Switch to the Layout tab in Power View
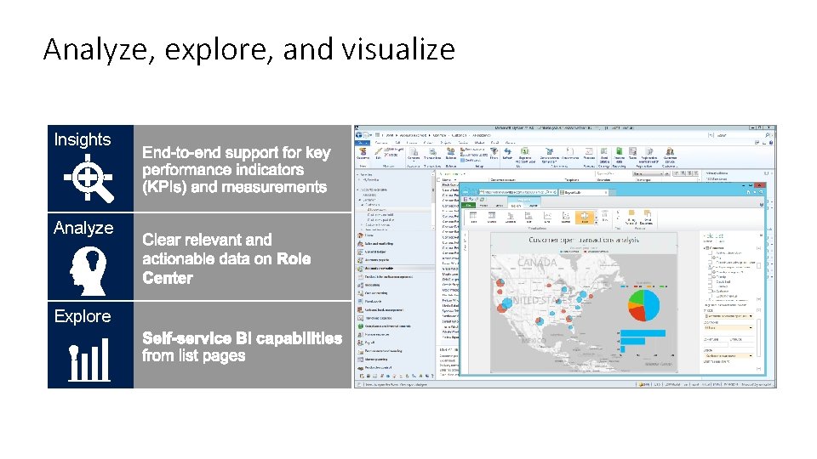817x459 pixels. click(533, 206)
